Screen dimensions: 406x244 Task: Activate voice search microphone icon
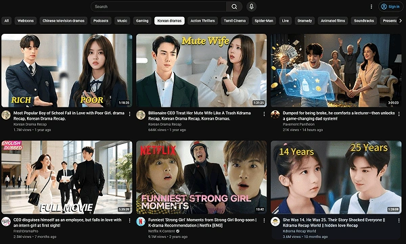pos(251,7)
